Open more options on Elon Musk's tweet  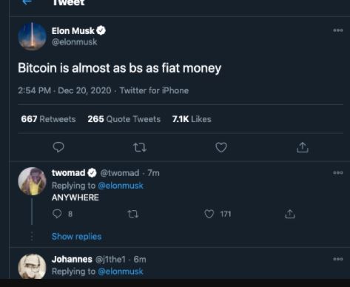click(x=338, y=30)
